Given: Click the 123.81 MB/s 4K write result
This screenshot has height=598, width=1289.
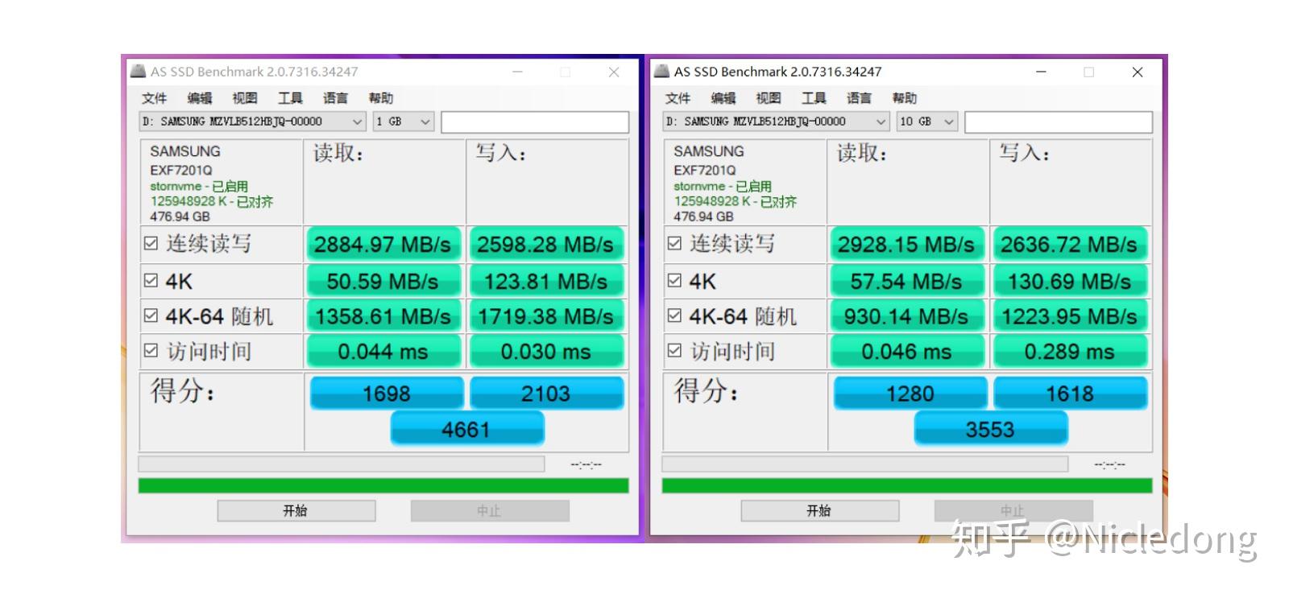Looking at the screenshot, I should [x=546, y=281].
